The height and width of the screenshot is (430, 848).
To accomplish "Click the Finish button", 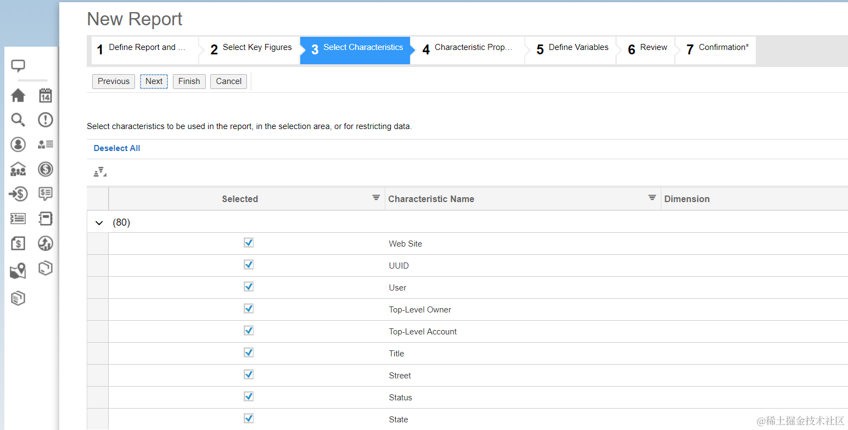I will click(x=189, y=81).
